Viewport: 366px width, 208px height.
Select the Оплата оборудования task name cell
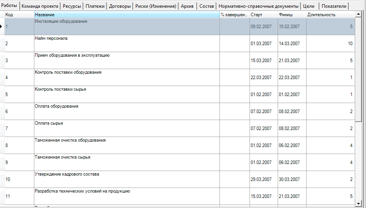(x=126, y=112)
